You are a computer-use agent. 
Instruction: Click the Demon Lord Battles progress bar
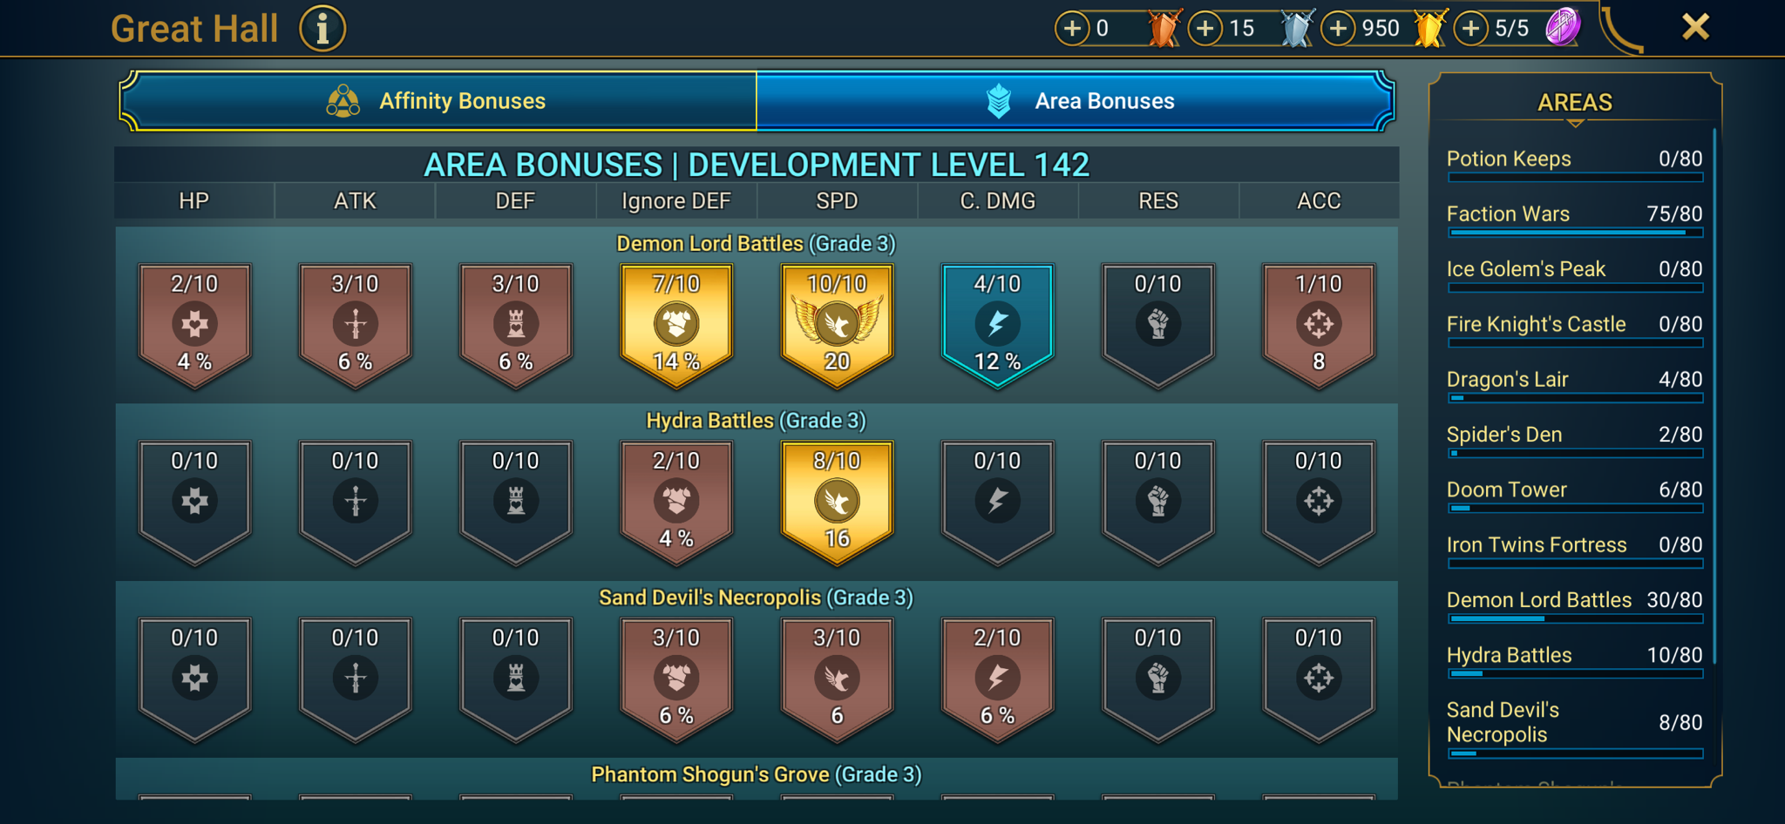[x=1575, y=619]
